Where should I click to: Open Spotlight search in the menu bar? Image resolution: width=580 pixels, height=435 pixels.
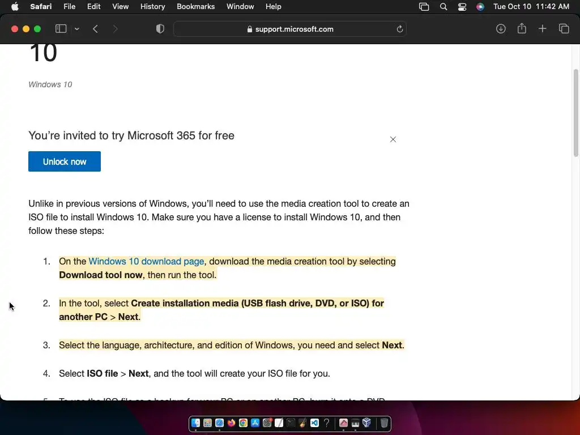[443, 7]
